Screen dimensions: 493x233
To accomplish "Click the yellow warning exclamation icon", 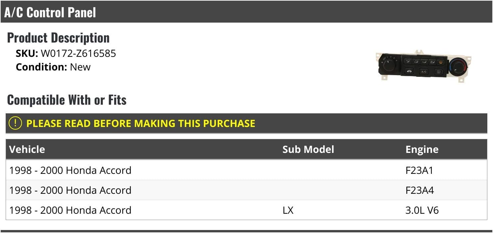I will 15,123.
